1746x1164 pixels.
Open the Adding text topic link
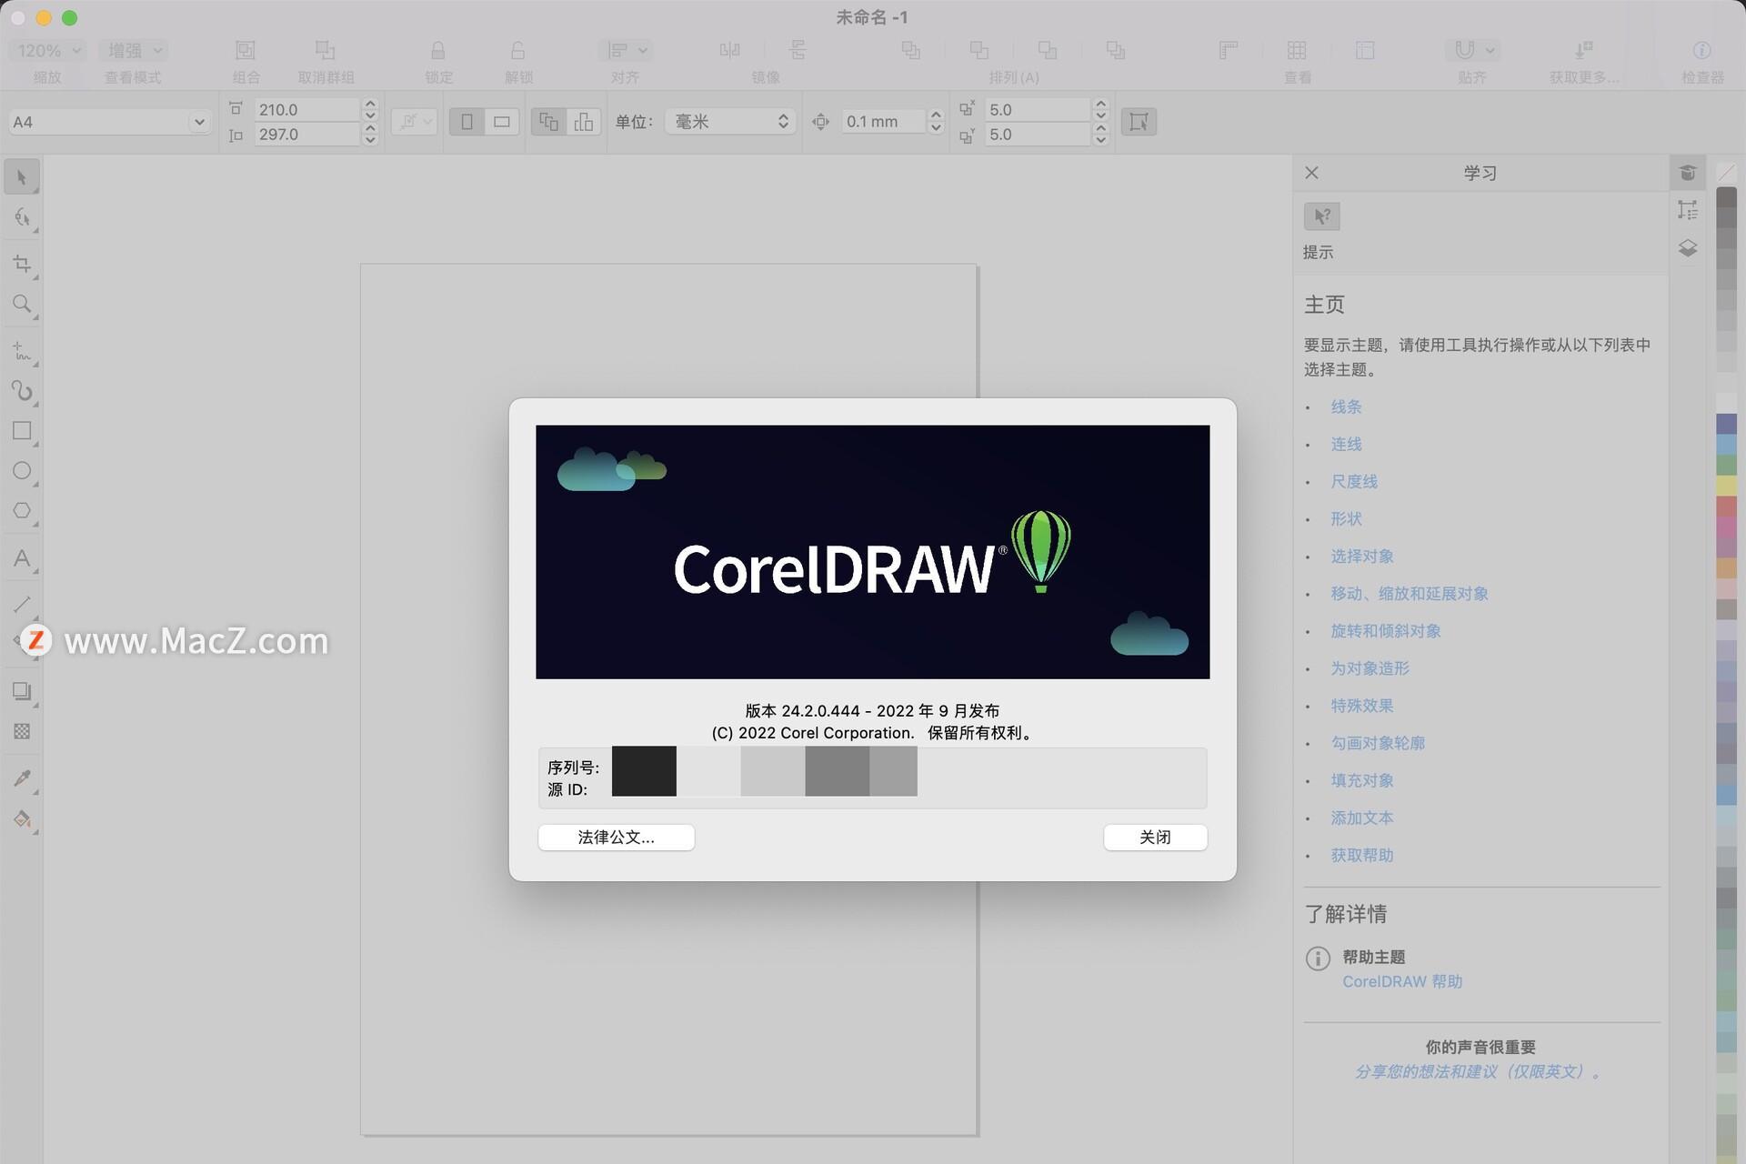[x=1362, y=818]
